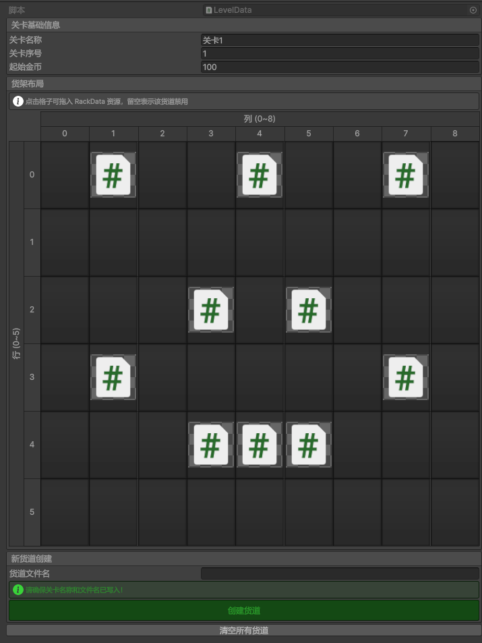Select the rack asset at row 0, column 4

click(260, 175)
